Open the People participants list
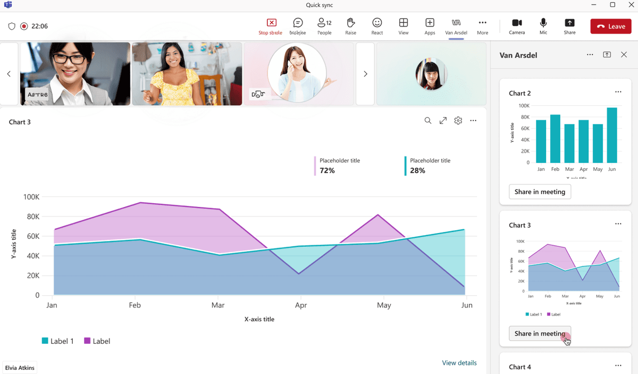 324,26
